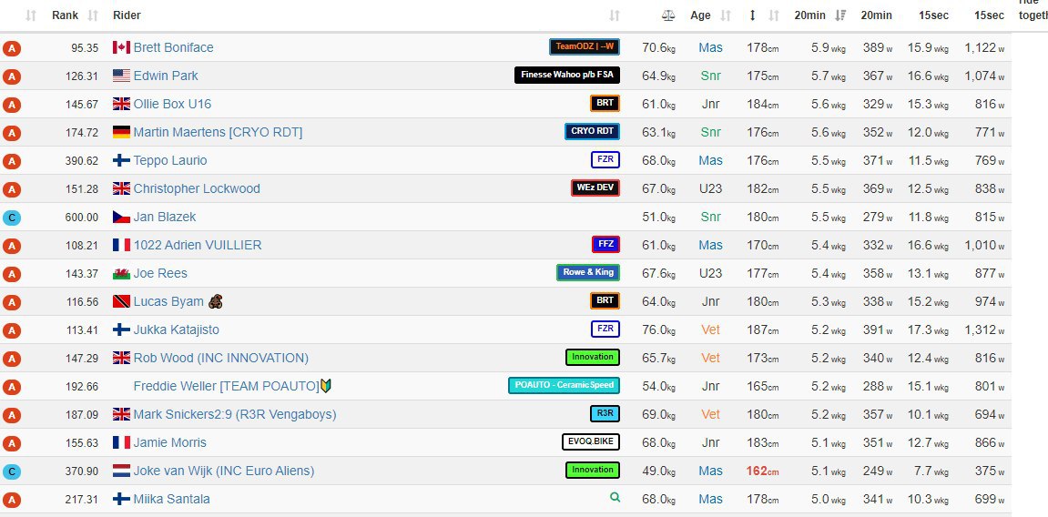Click the BRT badge in Ollie Box U16 row

(605, 104)
